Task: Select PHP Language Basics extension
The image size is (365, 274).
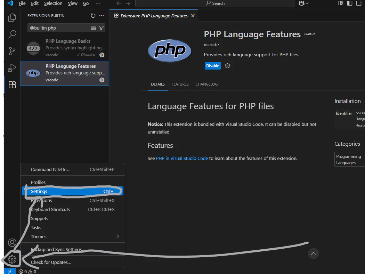Action: (65, 48)
